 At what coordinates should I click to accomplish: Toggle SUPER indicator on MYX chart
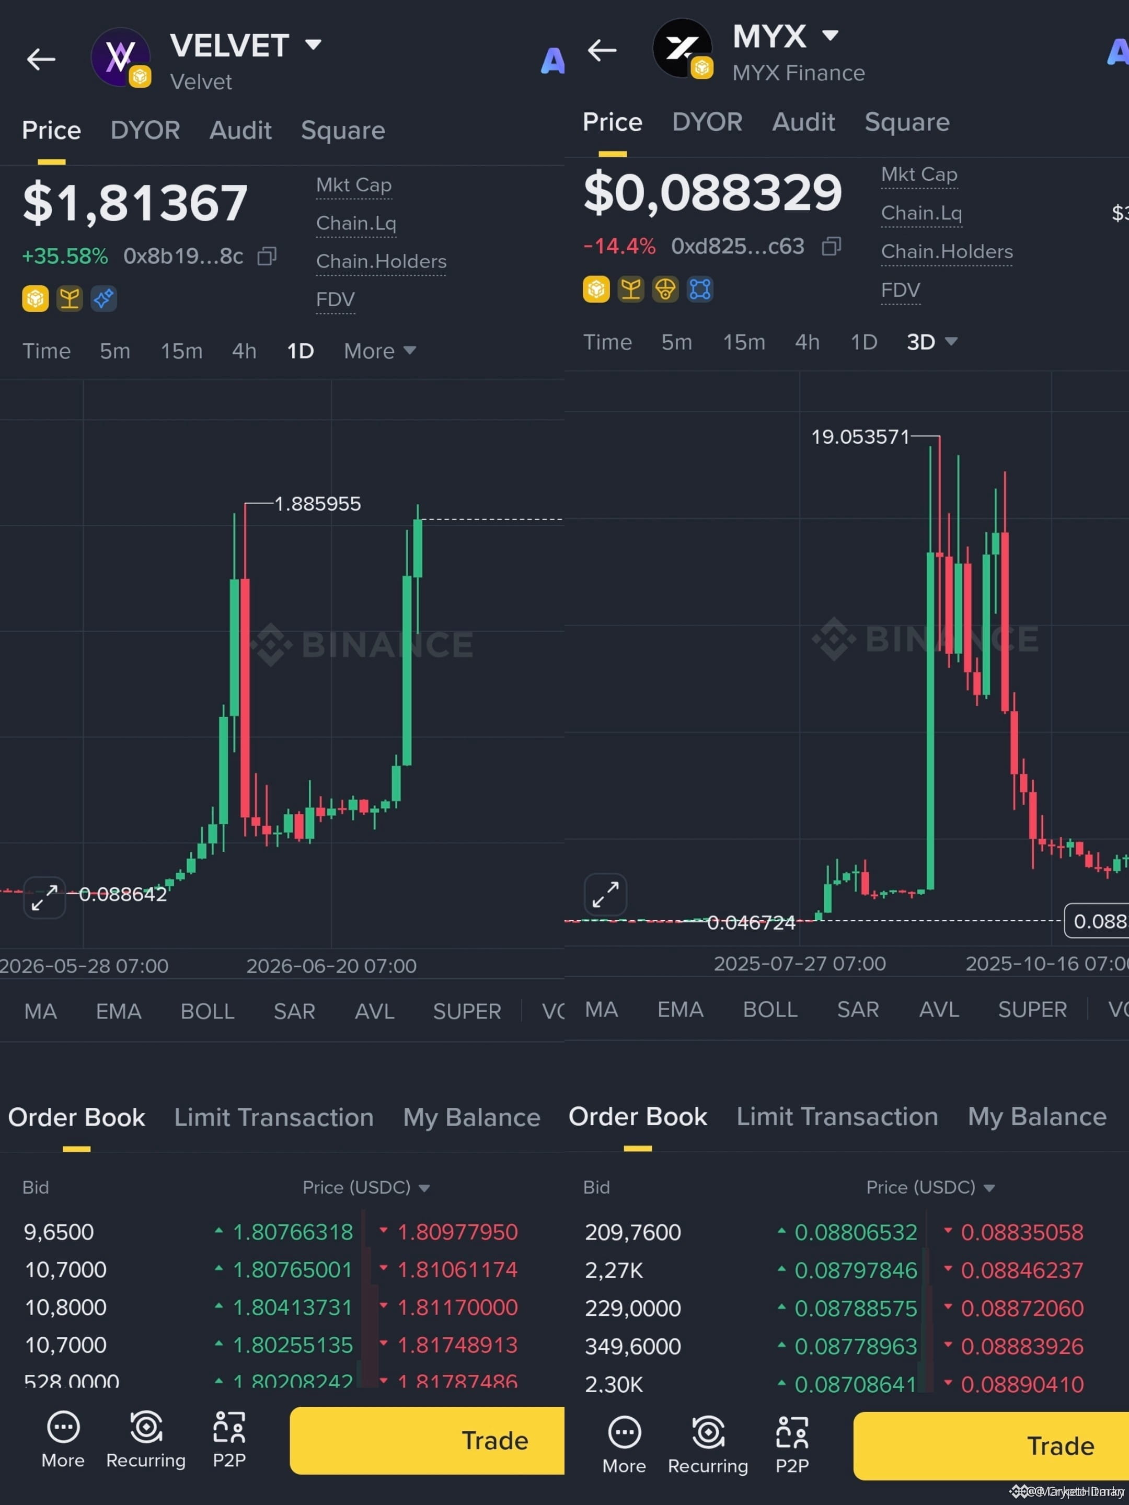1032,1009
